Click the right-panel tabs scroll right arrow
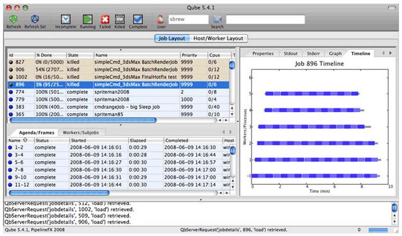Image resolution: width=402 pixels, height=236 pixels. [391, 53]
